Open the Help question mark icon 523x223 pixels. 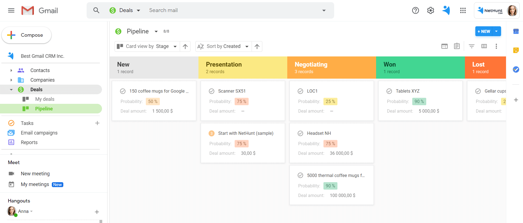coord(416,10)
